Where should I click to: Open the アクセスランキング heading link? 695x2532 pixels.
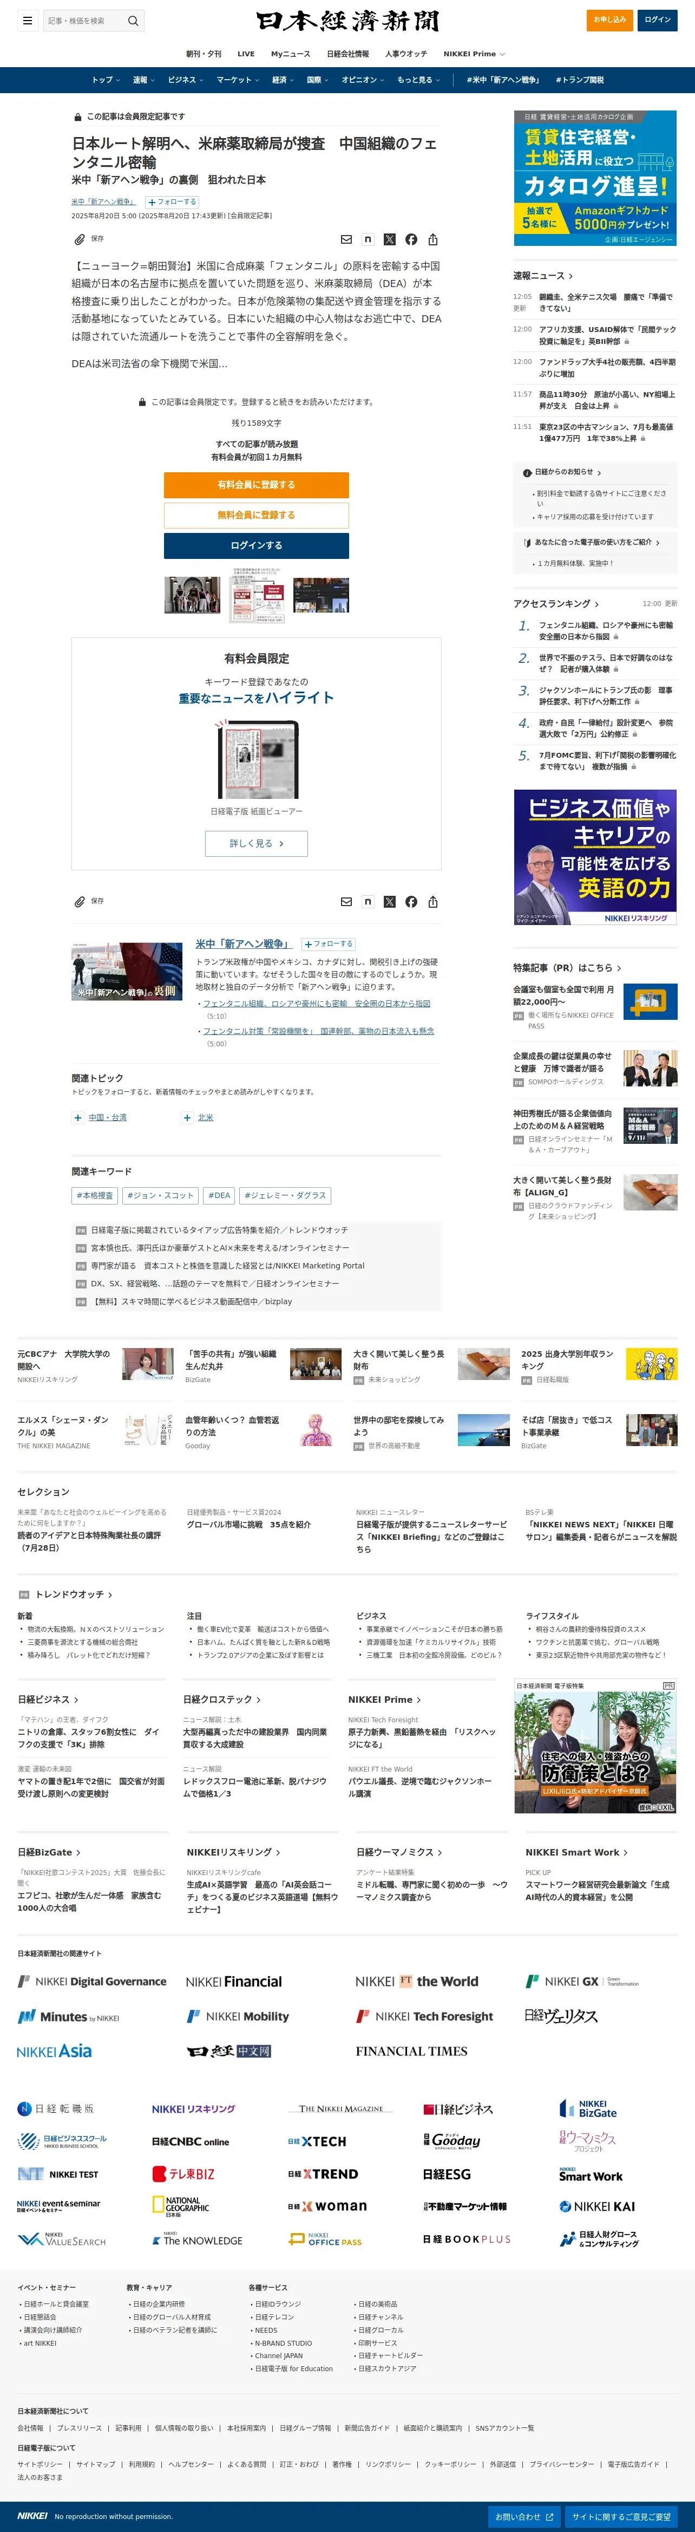(555, 603)
